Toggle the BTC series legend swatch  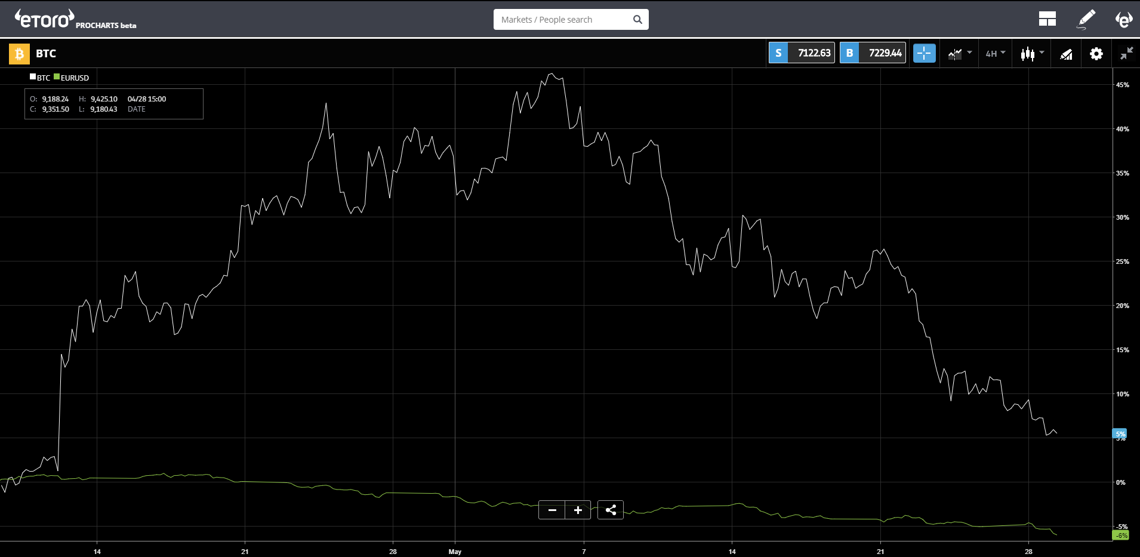point(33,76)
